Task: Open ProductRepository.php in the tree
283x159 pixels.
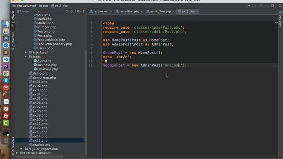Action: pos(54,44)
